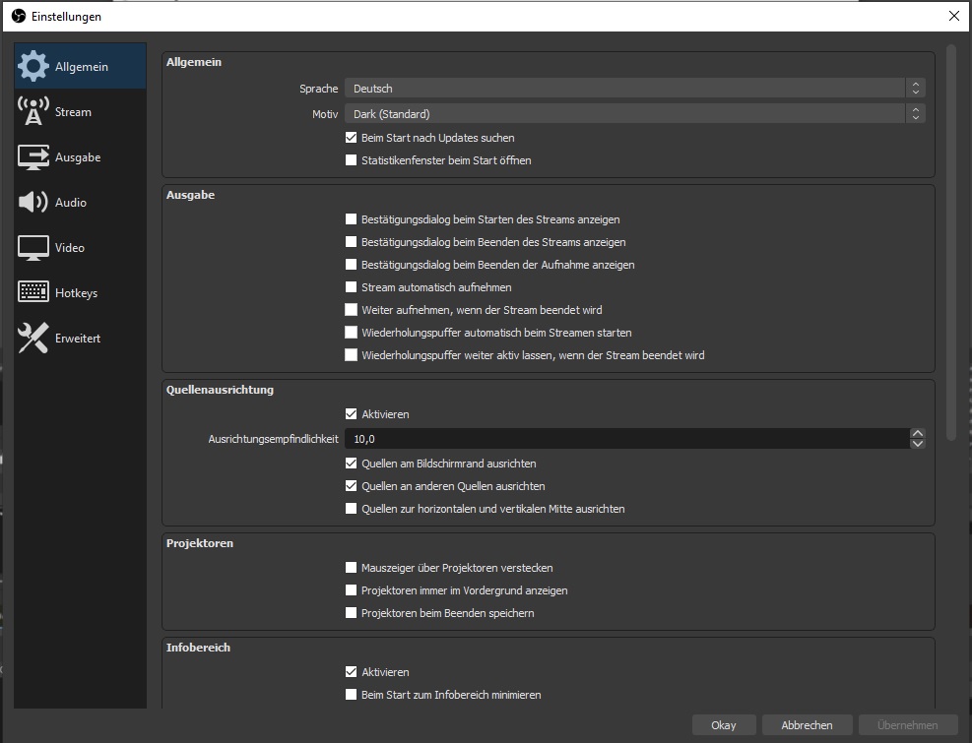Check Projektoren beim Beenden speichern
Image resolution: width=972 pixels, height=743 pixels.
tap(351, 613)
